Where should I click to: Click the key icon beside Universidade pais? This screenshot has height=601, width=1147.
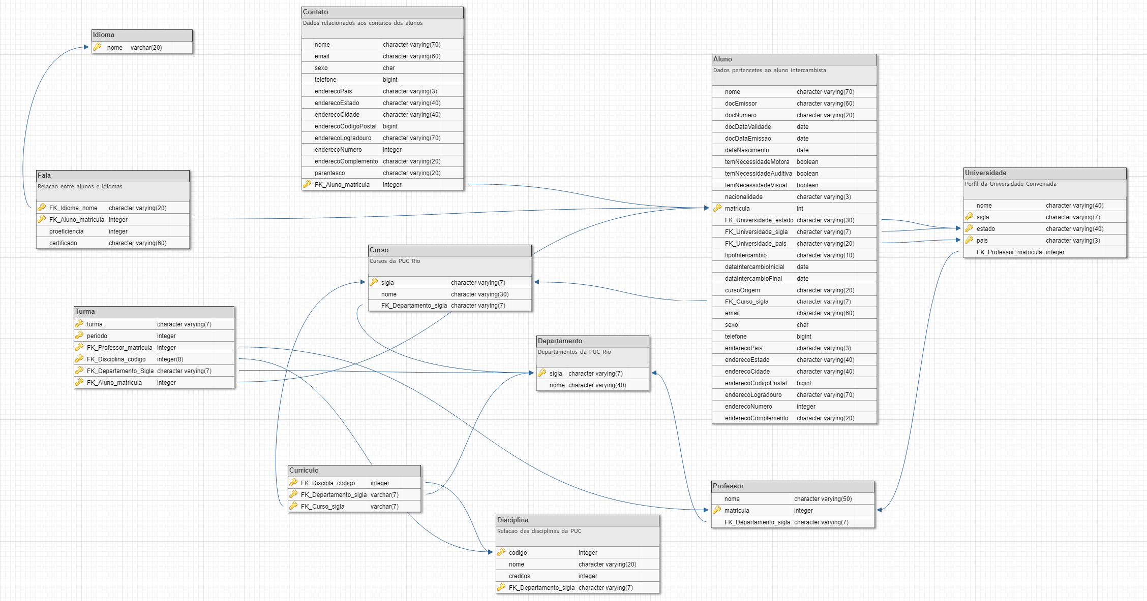[x=969, y=240]
